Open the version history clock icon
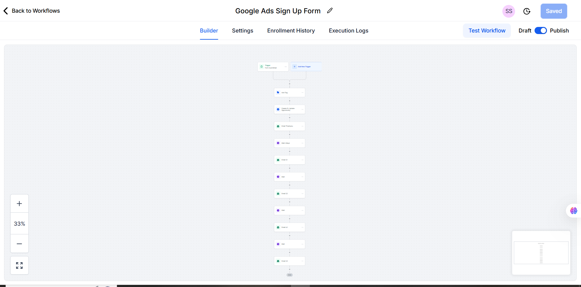 pyautogui.click(x=527, y=11)
